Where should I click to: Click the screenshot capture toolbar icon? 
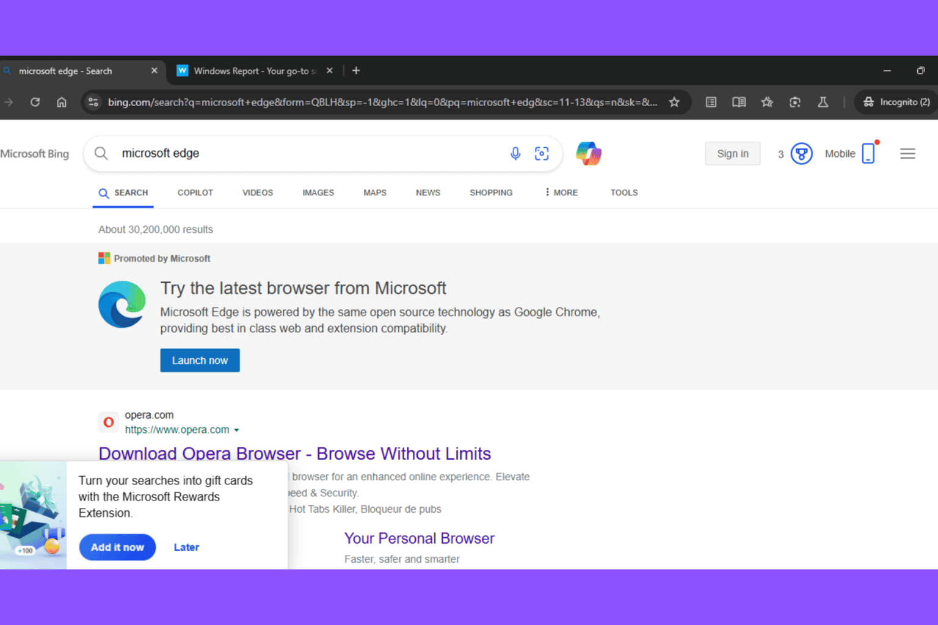click(x=795, y=102)
